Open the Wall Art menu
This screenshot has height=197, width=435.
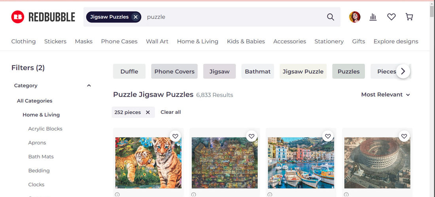(x=157, y=41)
